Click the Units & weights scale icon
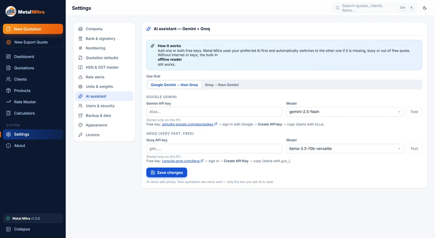 click(80, 87)
